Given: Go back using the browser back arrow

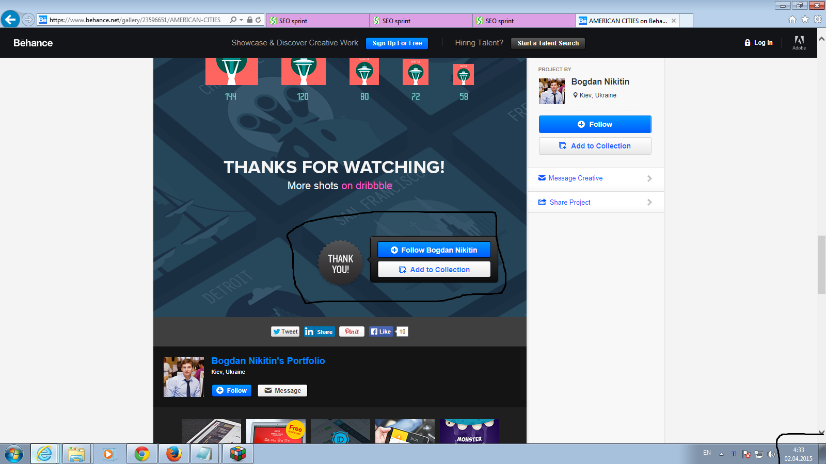Looking at the screenshot, I should (x=10, y=20).
